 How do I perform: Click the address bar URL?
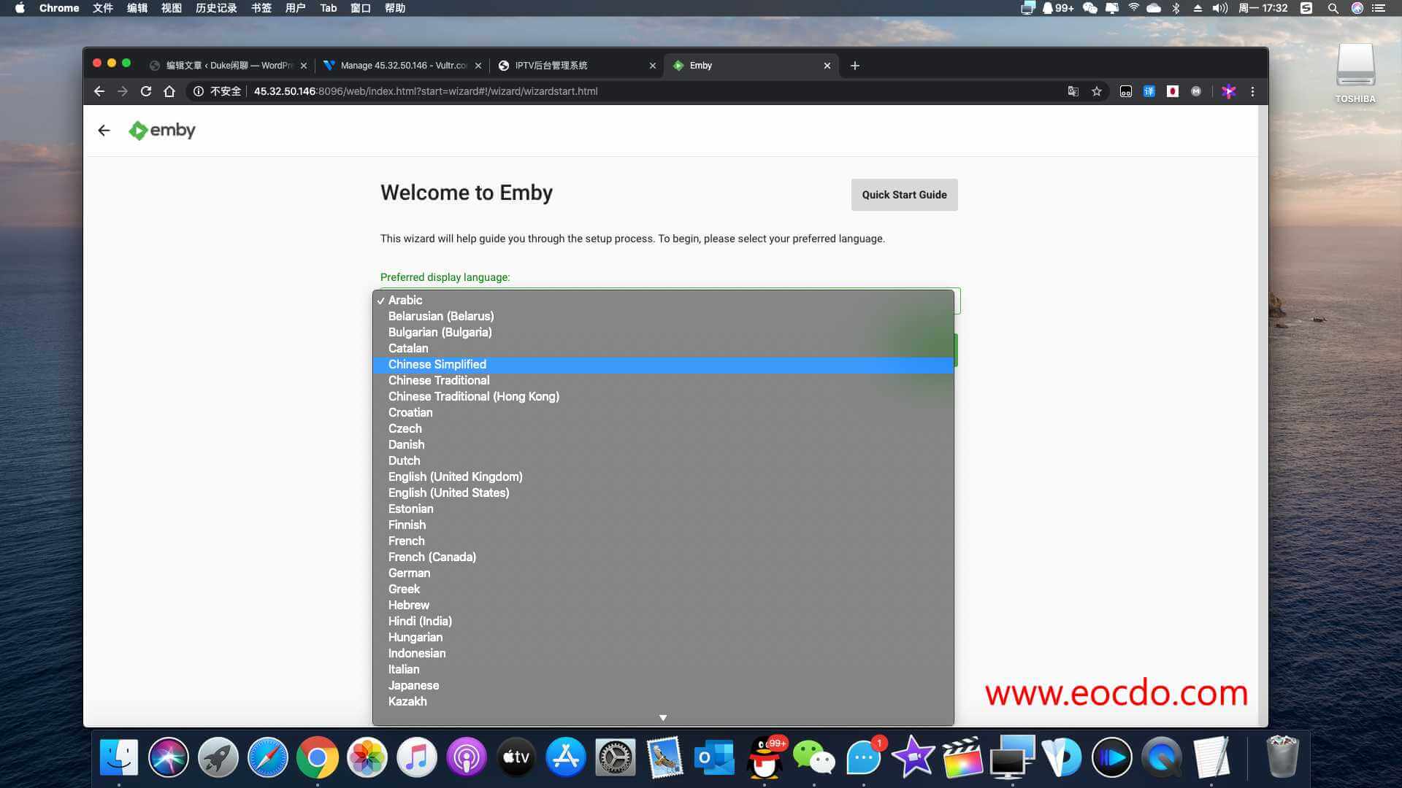point(426,91)
